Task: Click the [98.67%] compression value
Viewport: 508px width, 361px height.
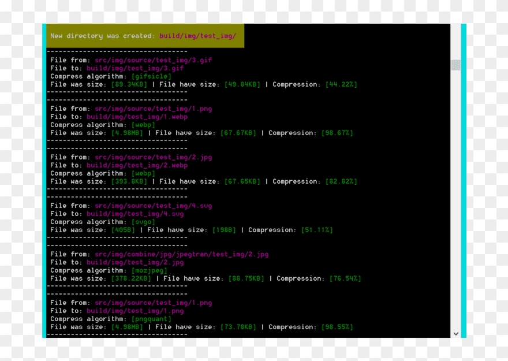Action: (337, 133)
